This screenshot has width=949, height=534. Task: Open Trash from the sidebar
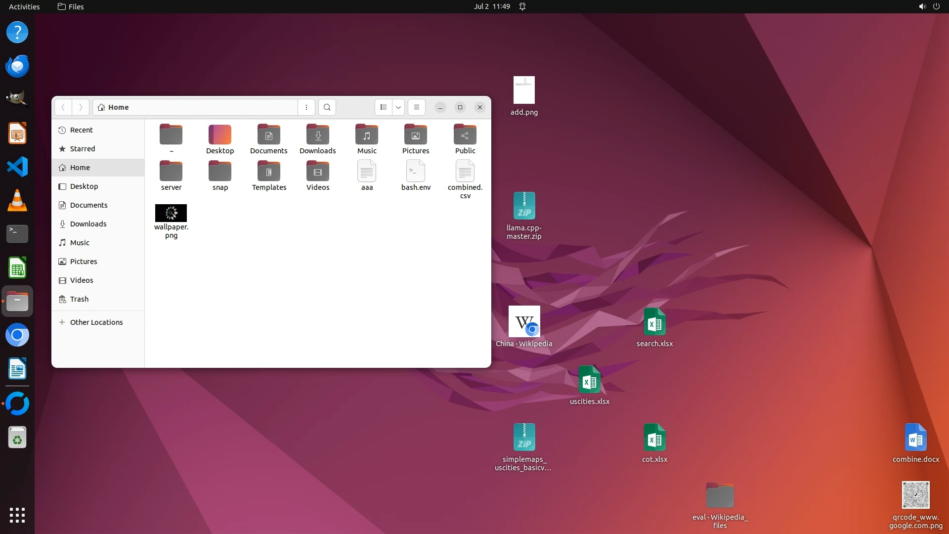point(79,299)
